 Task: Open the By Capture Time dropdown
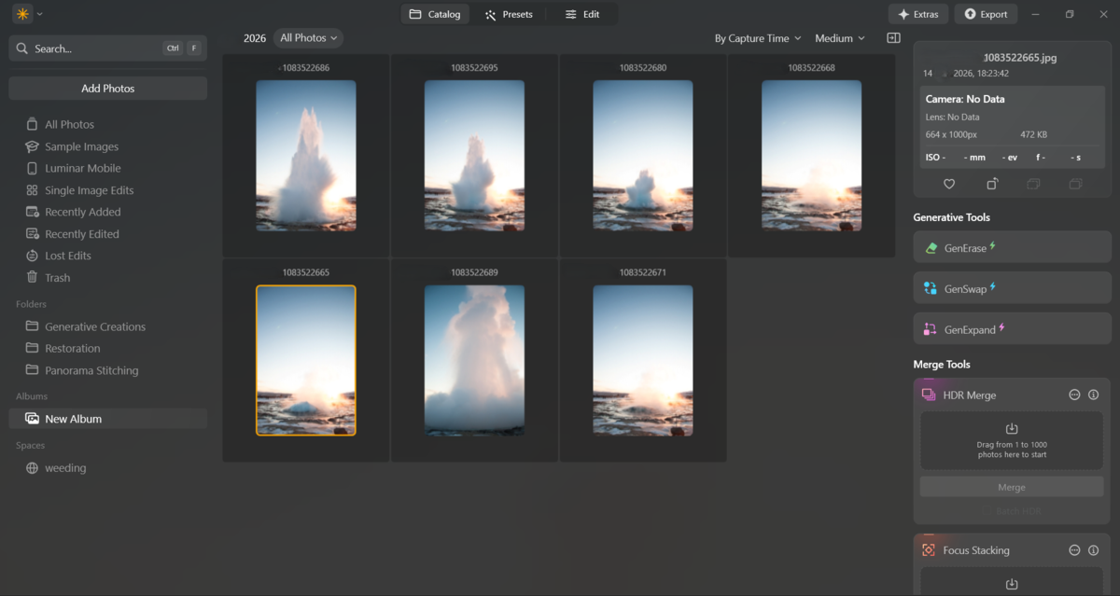757,37
